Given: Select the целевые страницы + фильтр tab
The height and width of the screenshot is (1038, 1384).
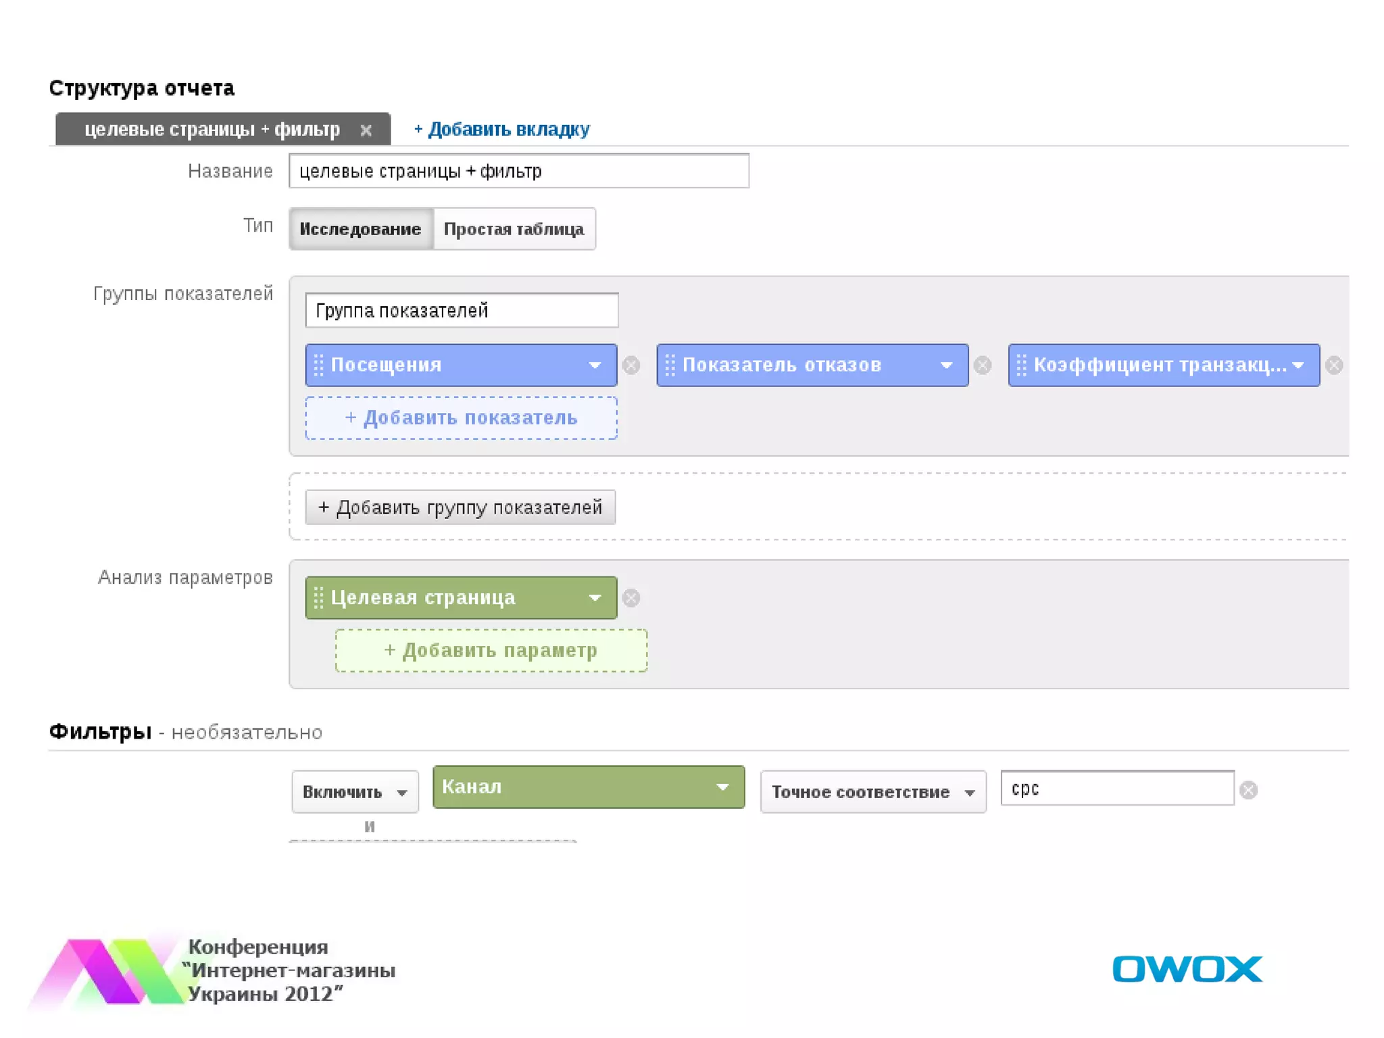Looking at the screenshot, I should coord(212,130).
